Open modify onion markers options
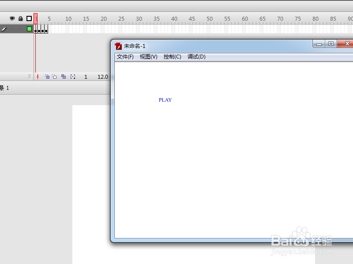The width and height of the screenshot is (353, 264). [73, 77]
